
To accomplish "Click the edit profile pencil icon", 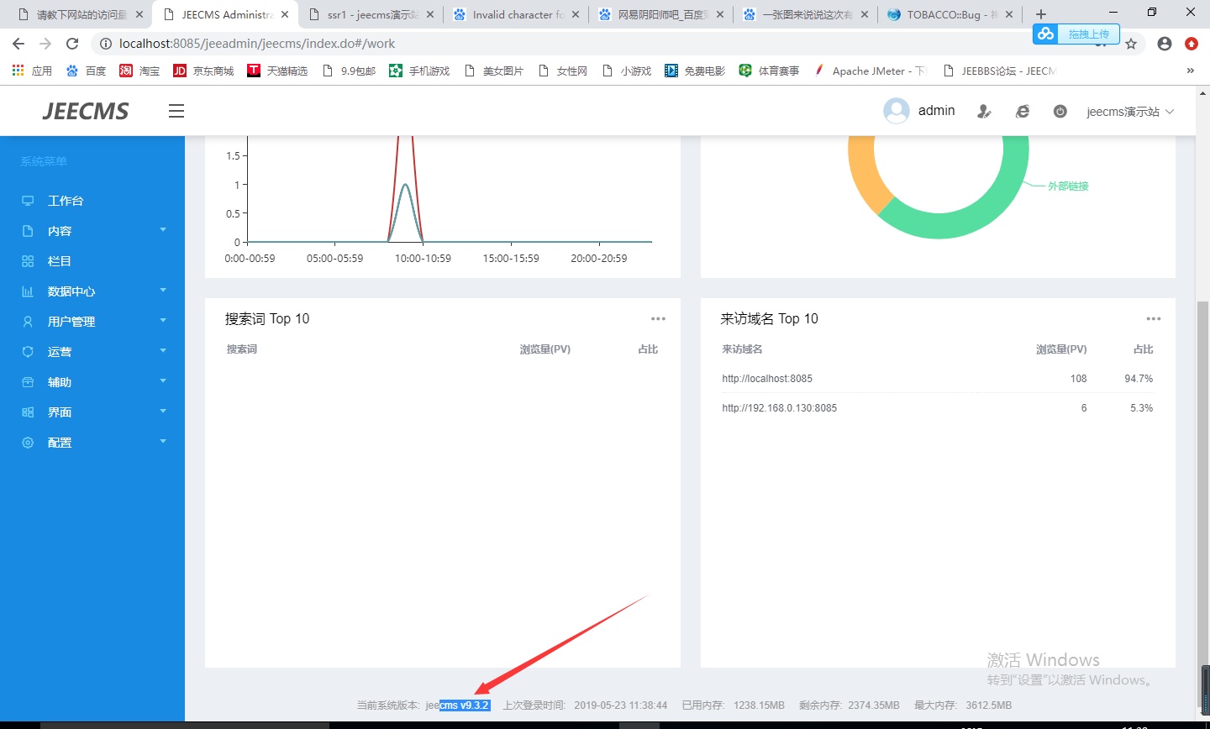I will coord(984,112).
